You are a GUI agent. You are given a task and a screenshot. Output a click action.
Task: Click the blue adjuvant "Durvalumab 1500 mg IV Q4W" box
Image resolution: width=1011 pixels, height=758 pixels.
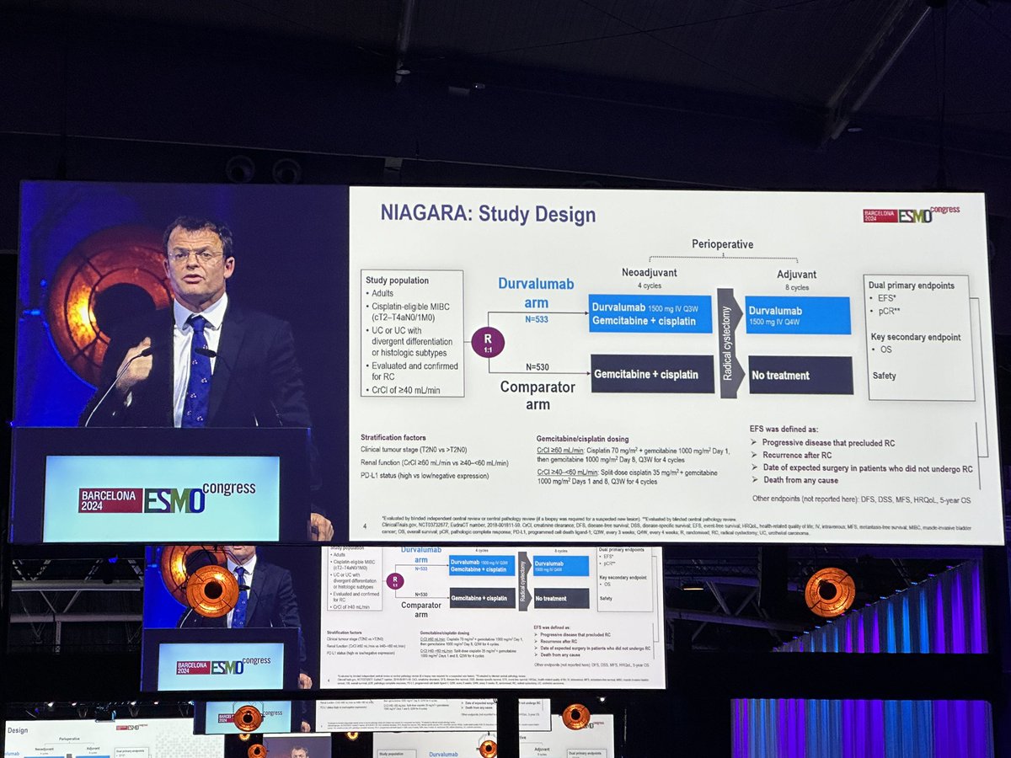(797, 314)
